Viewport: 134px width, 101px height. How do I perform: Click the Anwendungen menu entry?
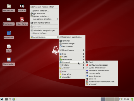(44, 37)
